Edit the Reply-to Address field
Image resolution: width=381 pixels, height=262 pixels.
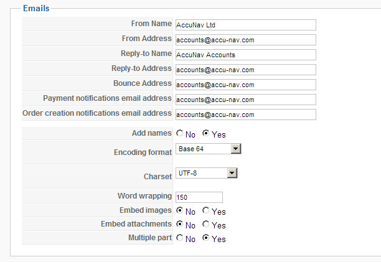[246, 70]
